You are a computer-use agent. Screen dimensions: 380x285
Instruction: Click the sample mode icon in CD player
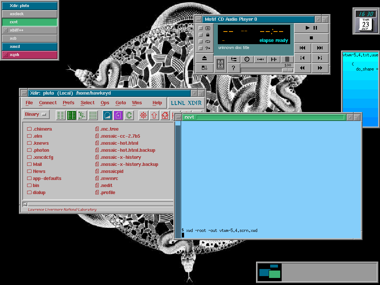(x=274, y=59)
